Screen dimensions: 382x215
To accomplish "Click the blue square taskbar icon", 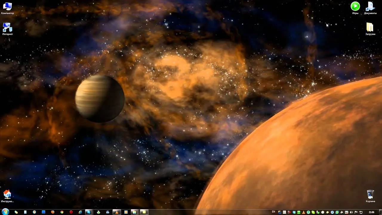I will pyautogui.click(x=43, y=212).
